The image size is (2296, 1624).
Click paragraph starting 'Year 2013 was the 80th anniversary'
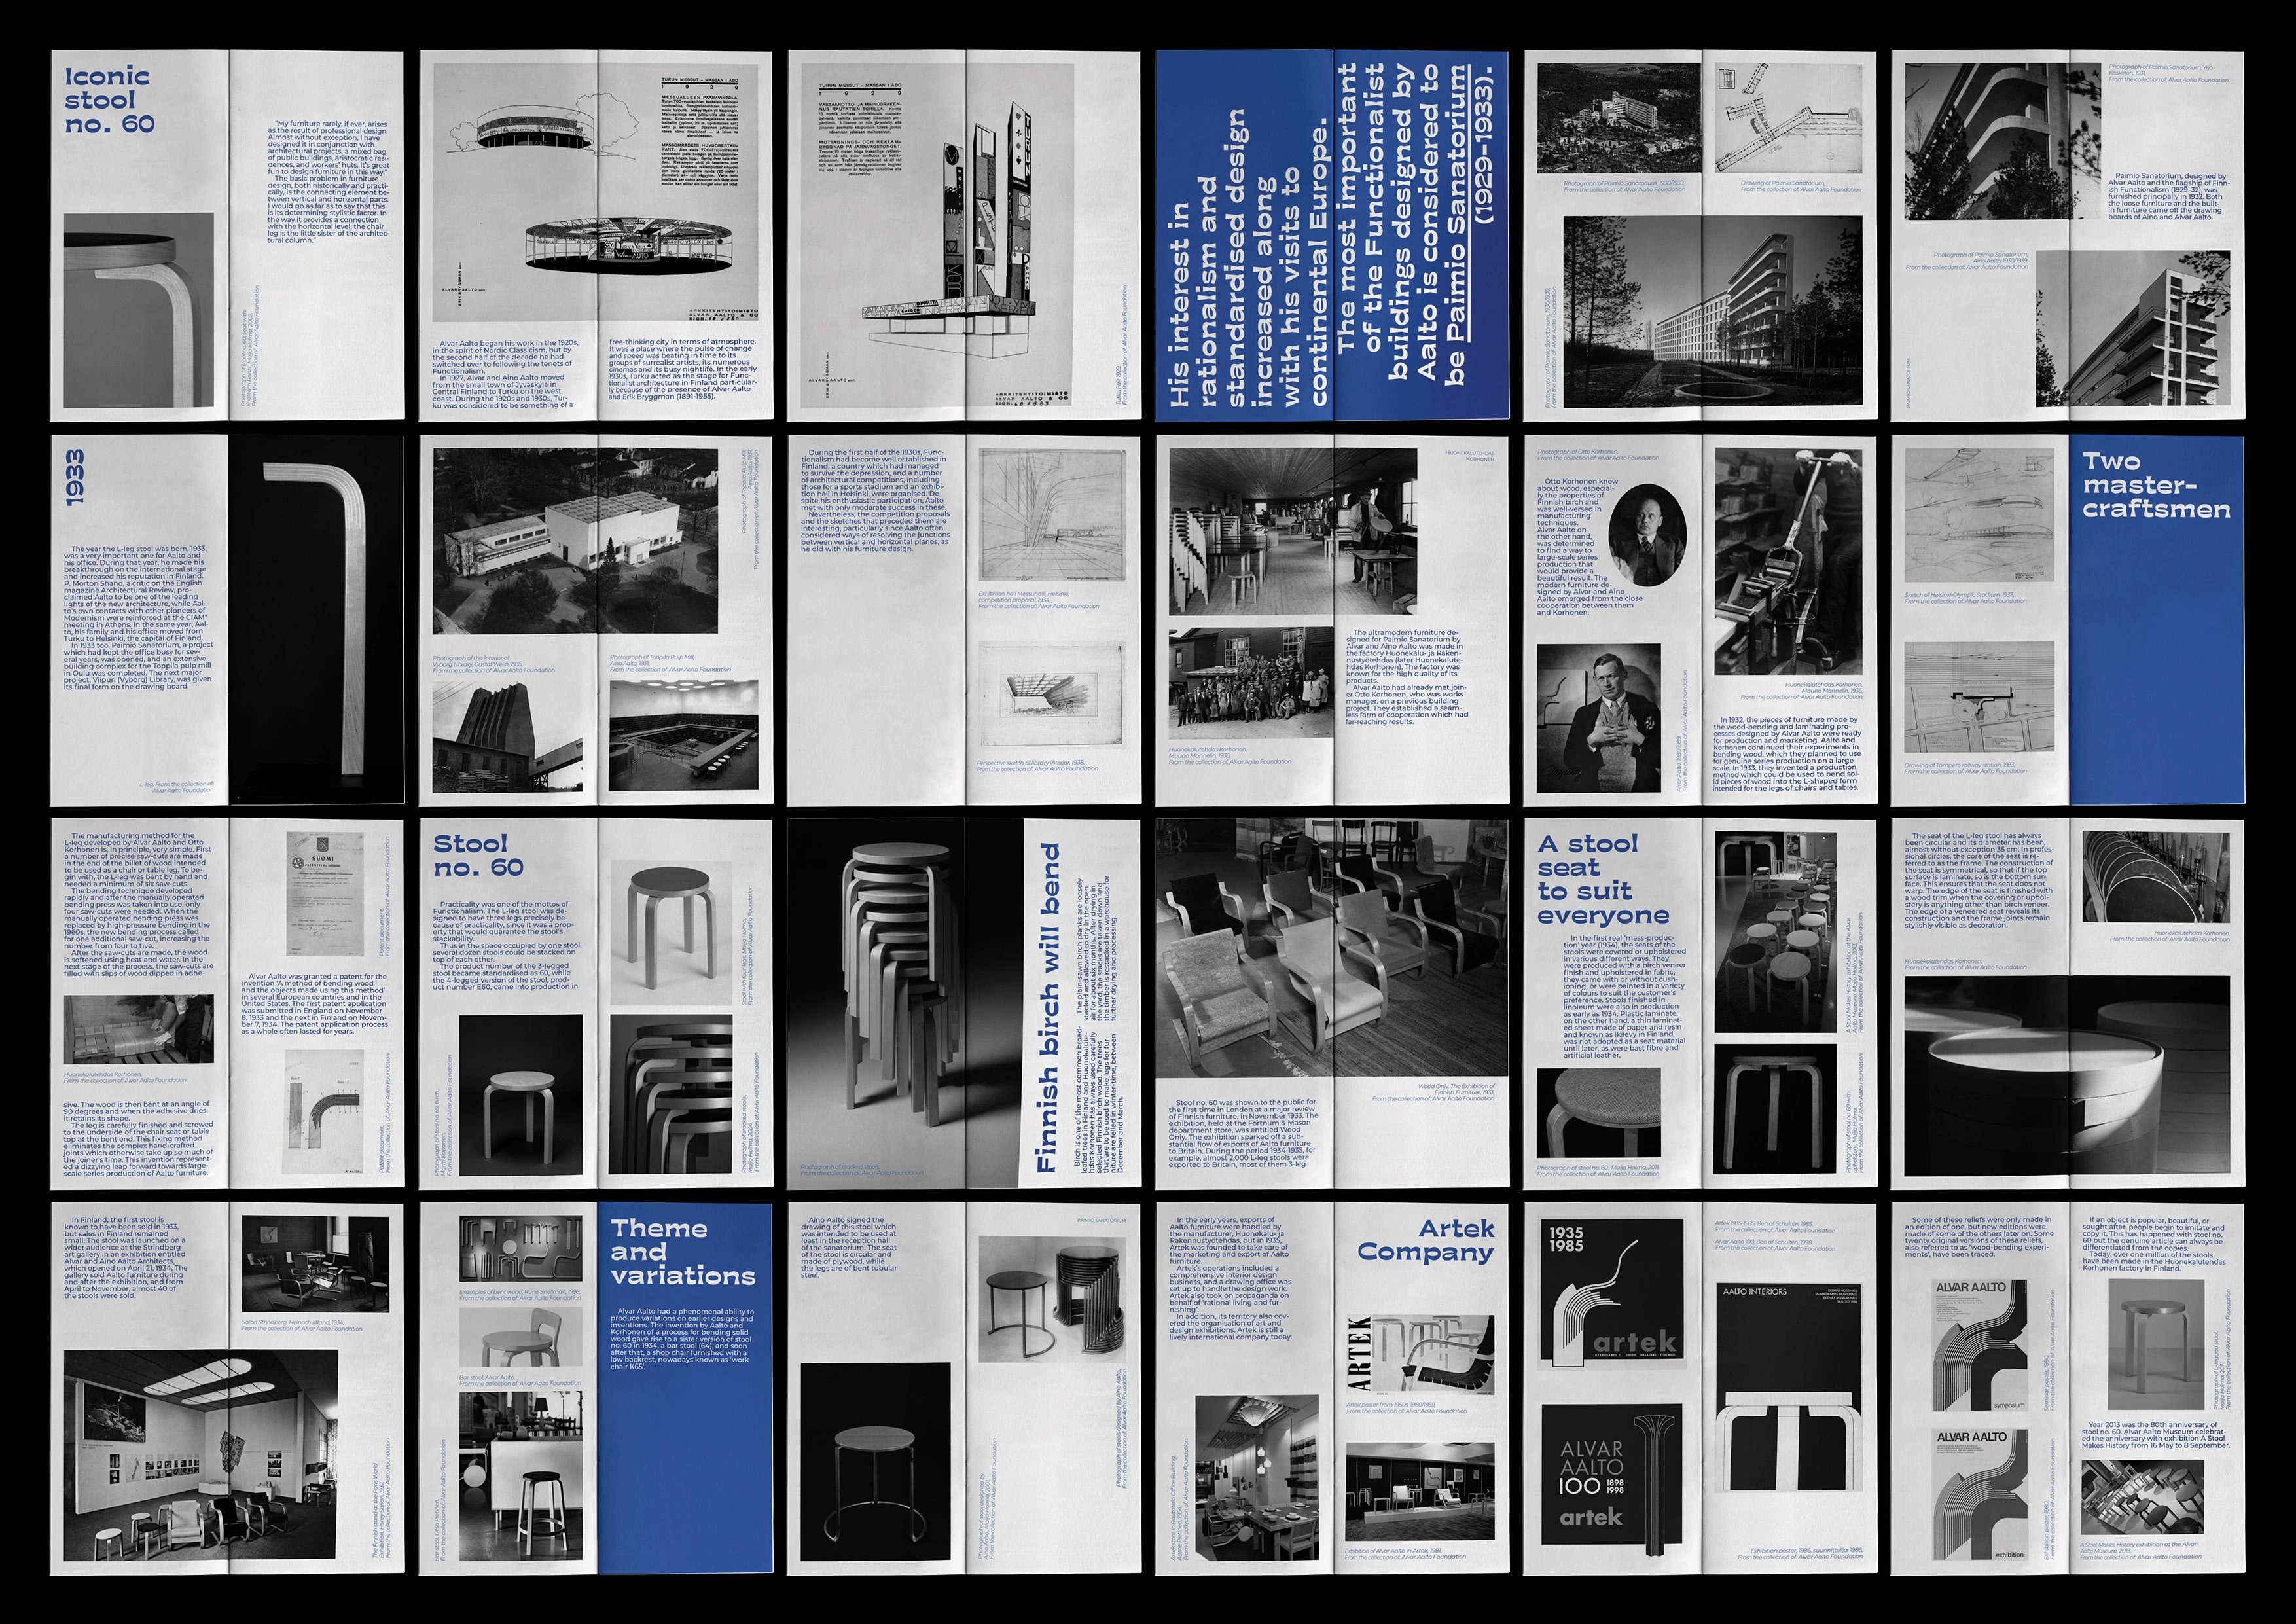[2157, 1435]
